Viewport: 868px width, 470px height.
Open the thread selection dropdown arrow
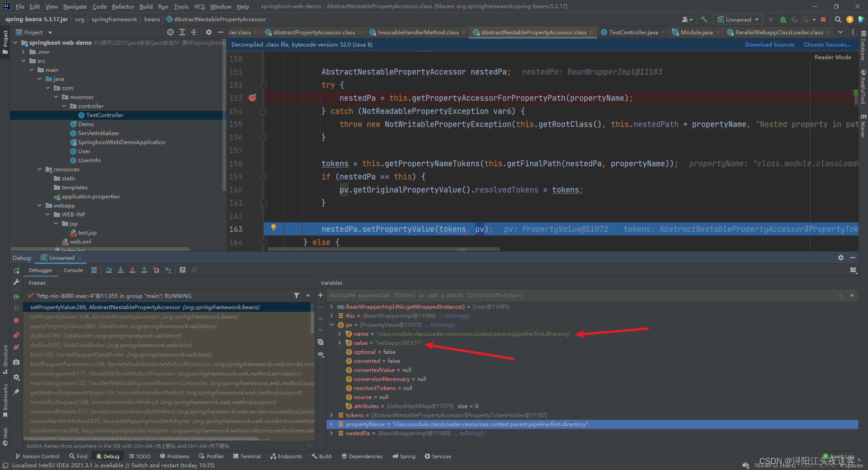308,296
